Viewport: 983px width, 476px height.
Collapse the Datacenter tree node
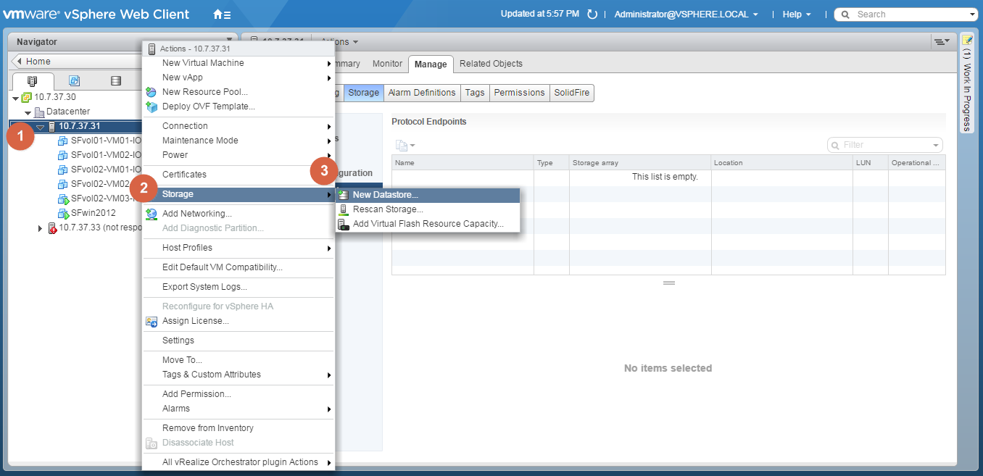pos(28,112)
